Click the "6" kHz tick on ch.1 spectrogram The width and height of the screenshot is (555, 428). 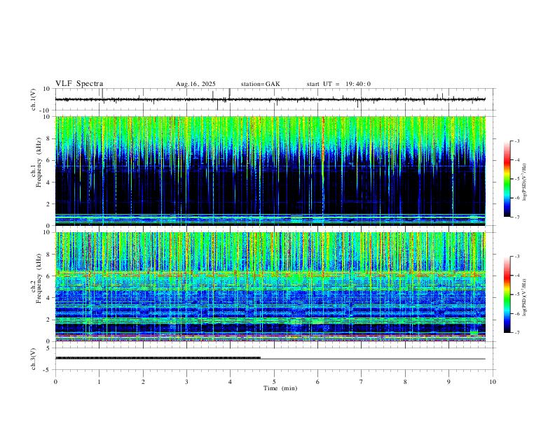[x=49, y=160]
